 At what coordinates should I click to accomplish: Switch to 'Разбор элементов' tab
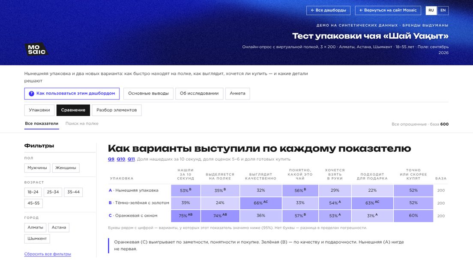point(117,110)
